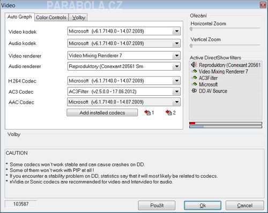The image size is (268, 213).
Task: Switch to the Color Controls tab
Action: point(51,18)
